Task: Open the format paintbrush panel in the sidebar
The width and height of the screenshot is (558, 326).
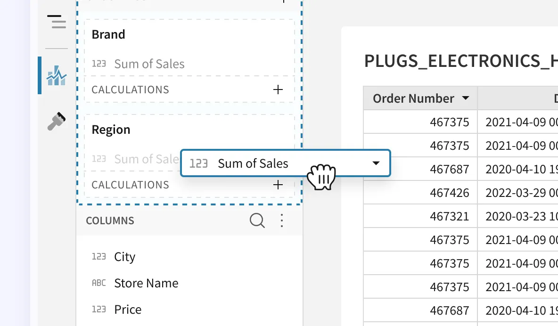Action: (56, 122)
